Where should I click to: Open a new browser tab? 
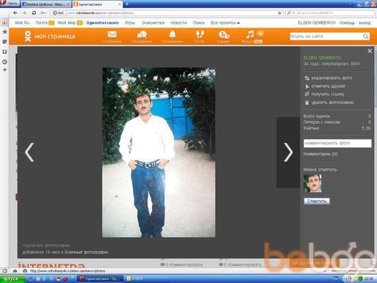pos(127,4)
